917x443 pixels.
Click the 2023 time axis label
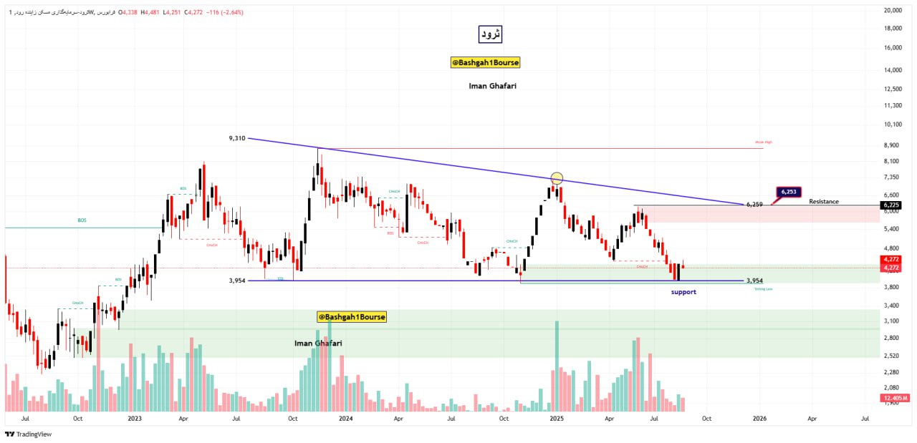pos(135,417)
